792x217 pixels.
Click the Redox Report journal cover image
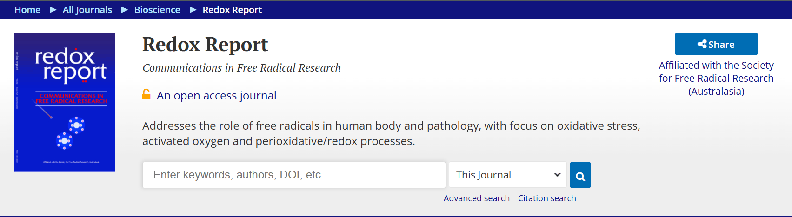(x=65, y=102)
